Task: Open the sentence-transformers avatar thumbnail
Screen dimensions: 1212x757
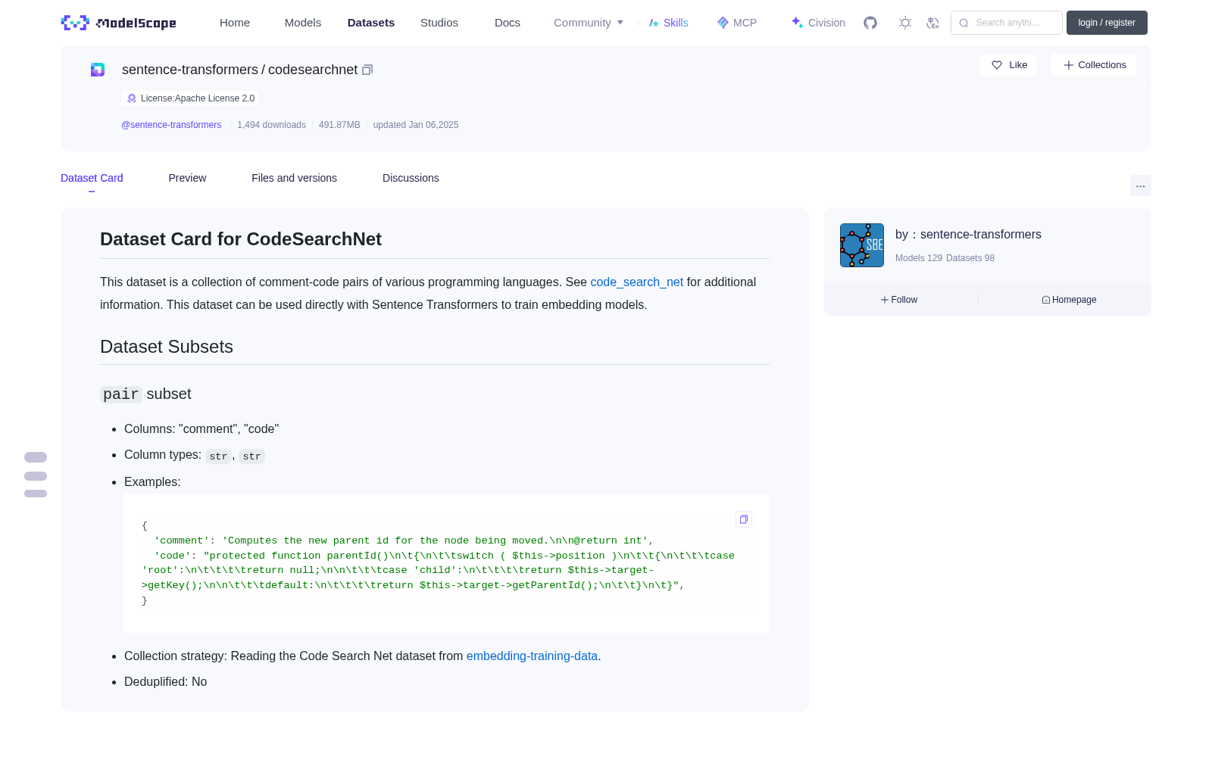Action: coord(862,245)
